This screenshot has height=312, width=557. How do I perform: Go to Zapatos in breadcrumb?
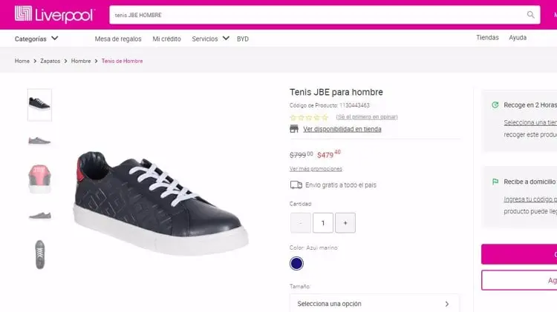pos(50,61)
